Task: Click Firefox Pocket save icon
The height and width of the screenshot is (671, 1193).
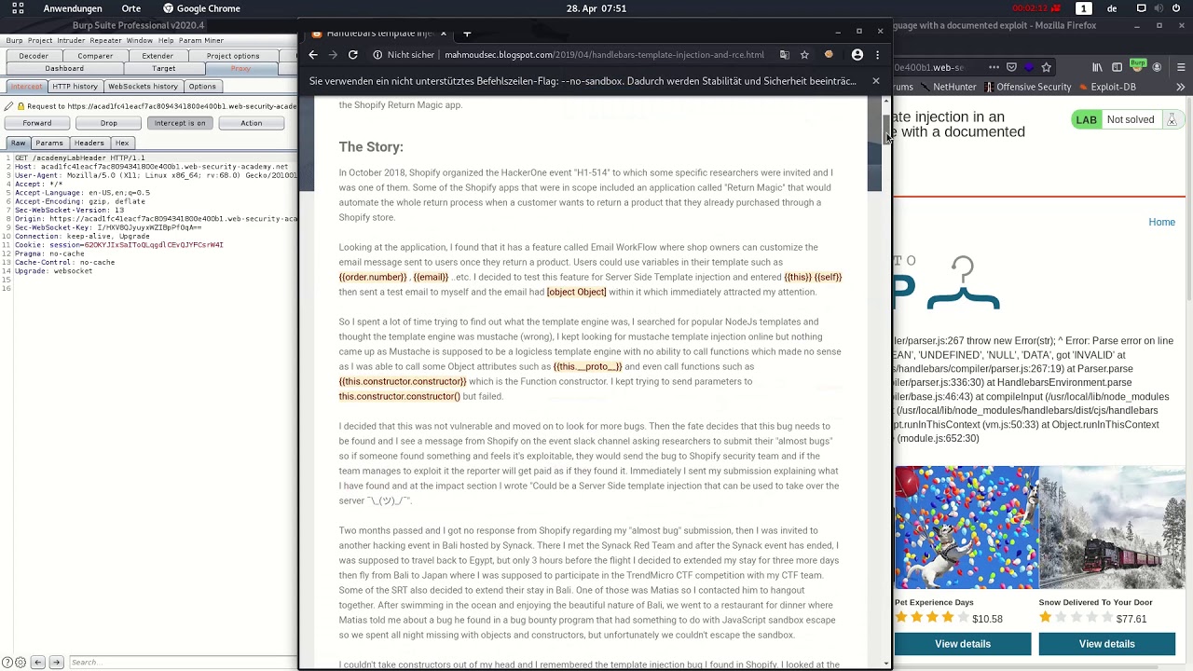Action: (1011, 67)
